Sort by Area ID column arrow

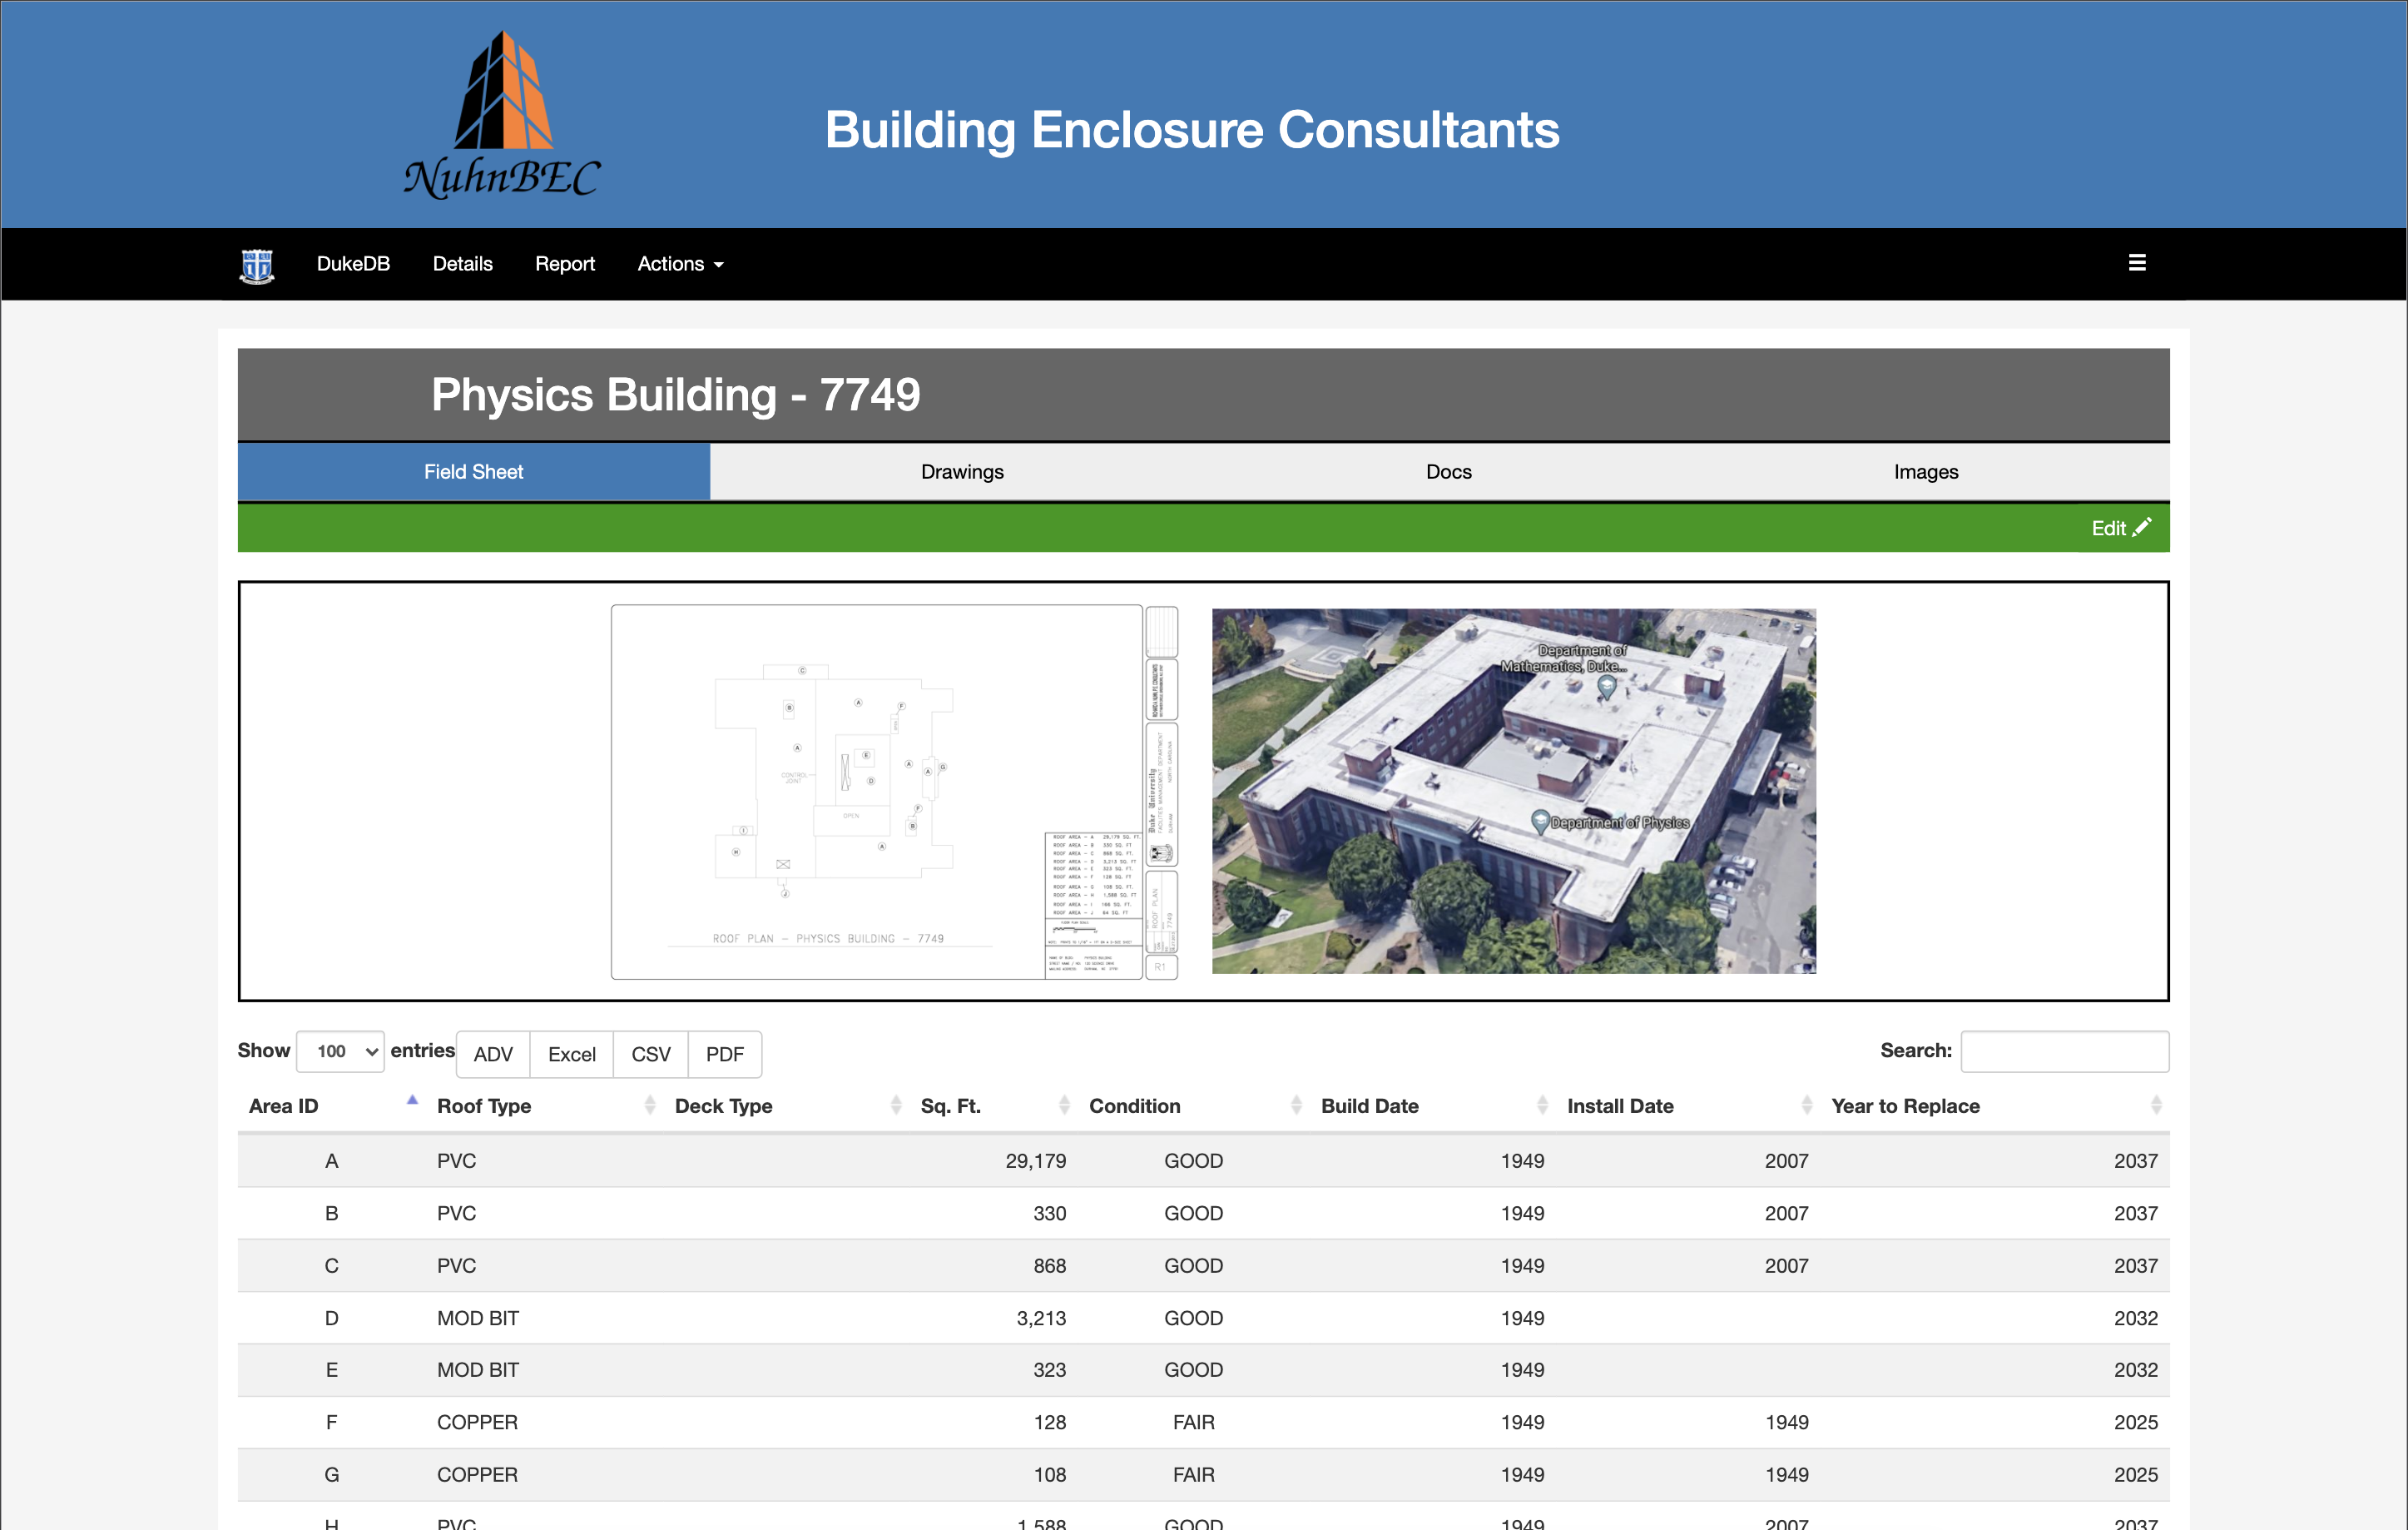click(x=412, y=1102)
